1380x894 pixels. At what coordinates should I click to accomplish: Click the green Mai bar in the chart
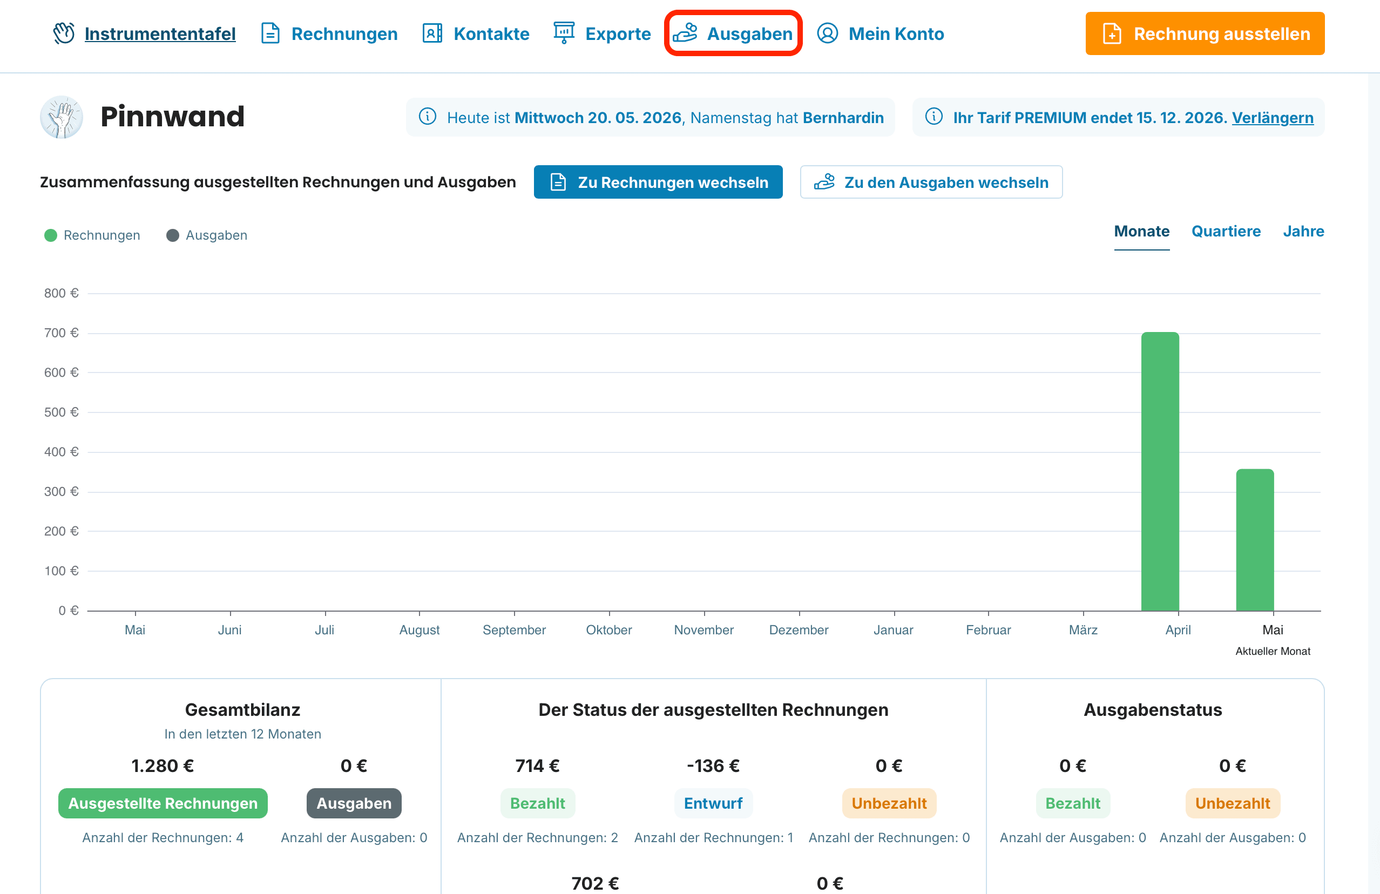[1255, 540]
